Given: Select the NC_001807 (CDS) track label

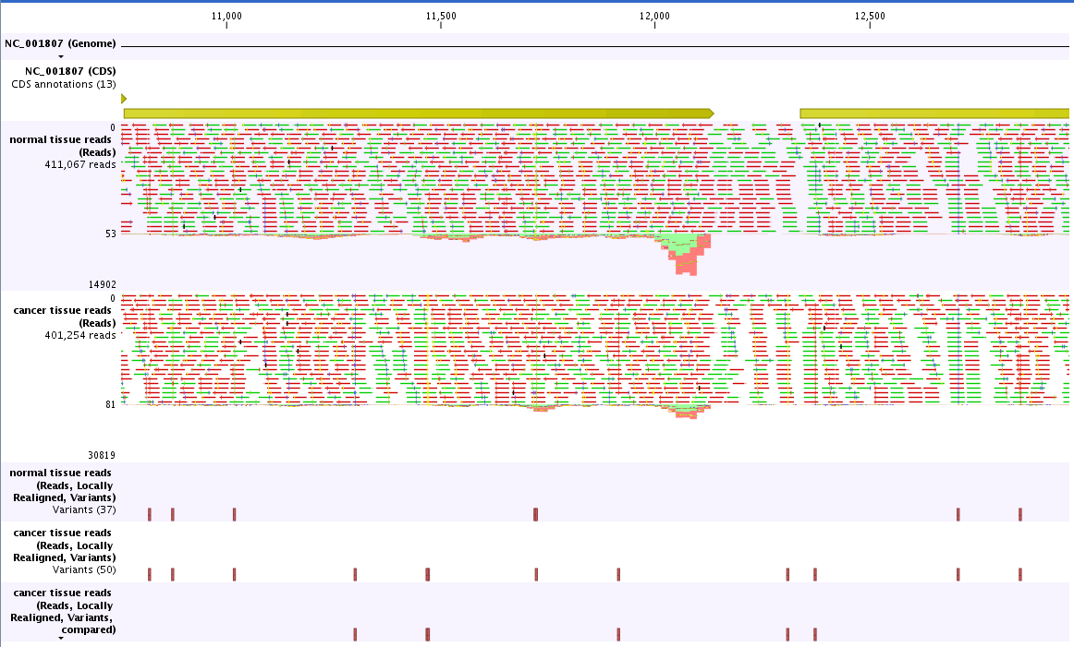Looking at the screenshot, I should pos(70,71).
